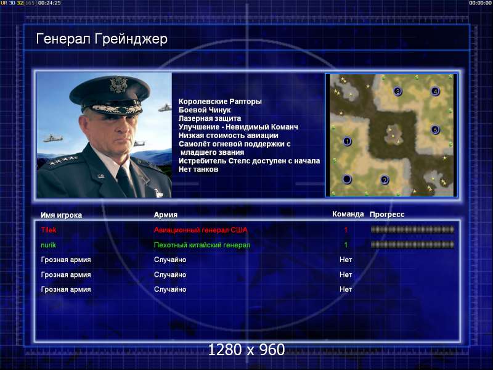This screenshot has width=493, height=370.
Task: Click 'Улучшение - Невидимый Команч' line
Action: coord(238,127)
